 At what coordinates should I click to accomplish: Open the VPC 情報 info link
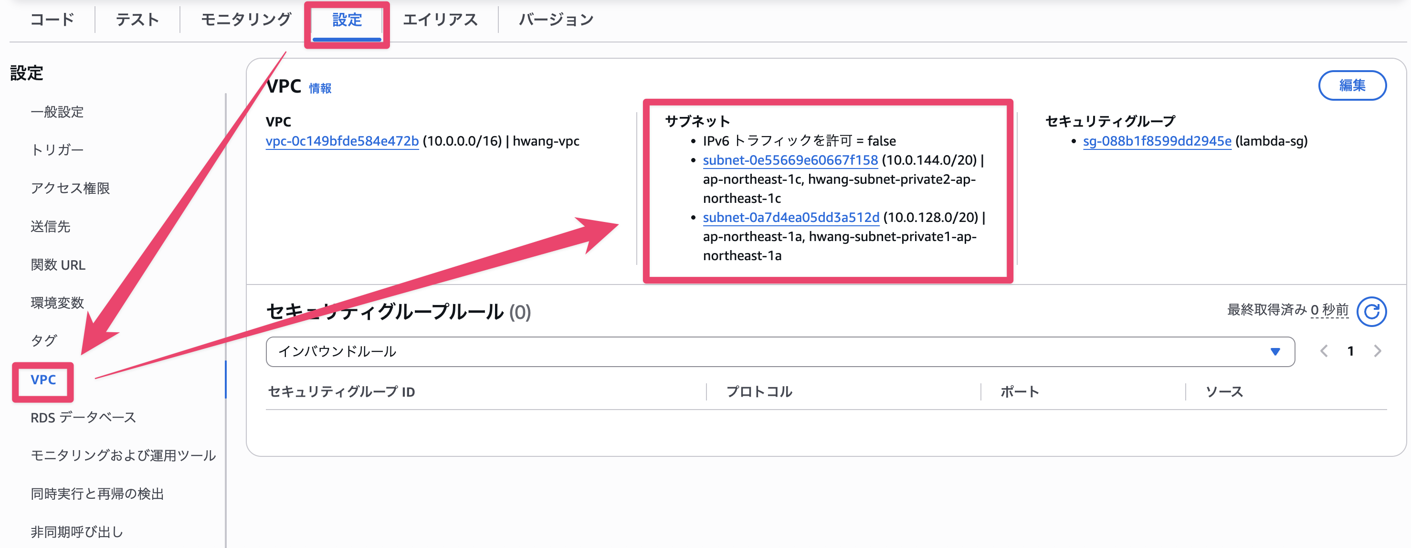tap(320, 88)
